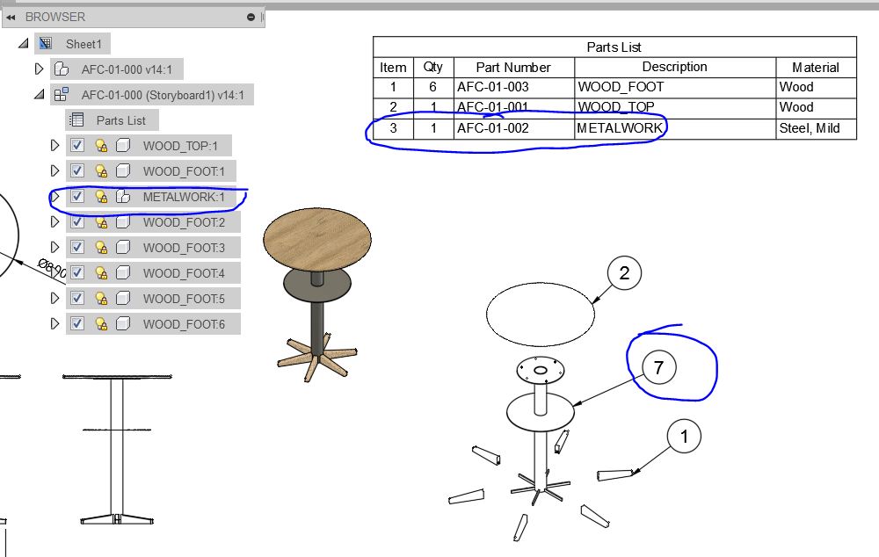Viewport: 879px width, 557px height.
Task: Toggle the lightbulb on METALWORK:1
Action: click(100, 197)
